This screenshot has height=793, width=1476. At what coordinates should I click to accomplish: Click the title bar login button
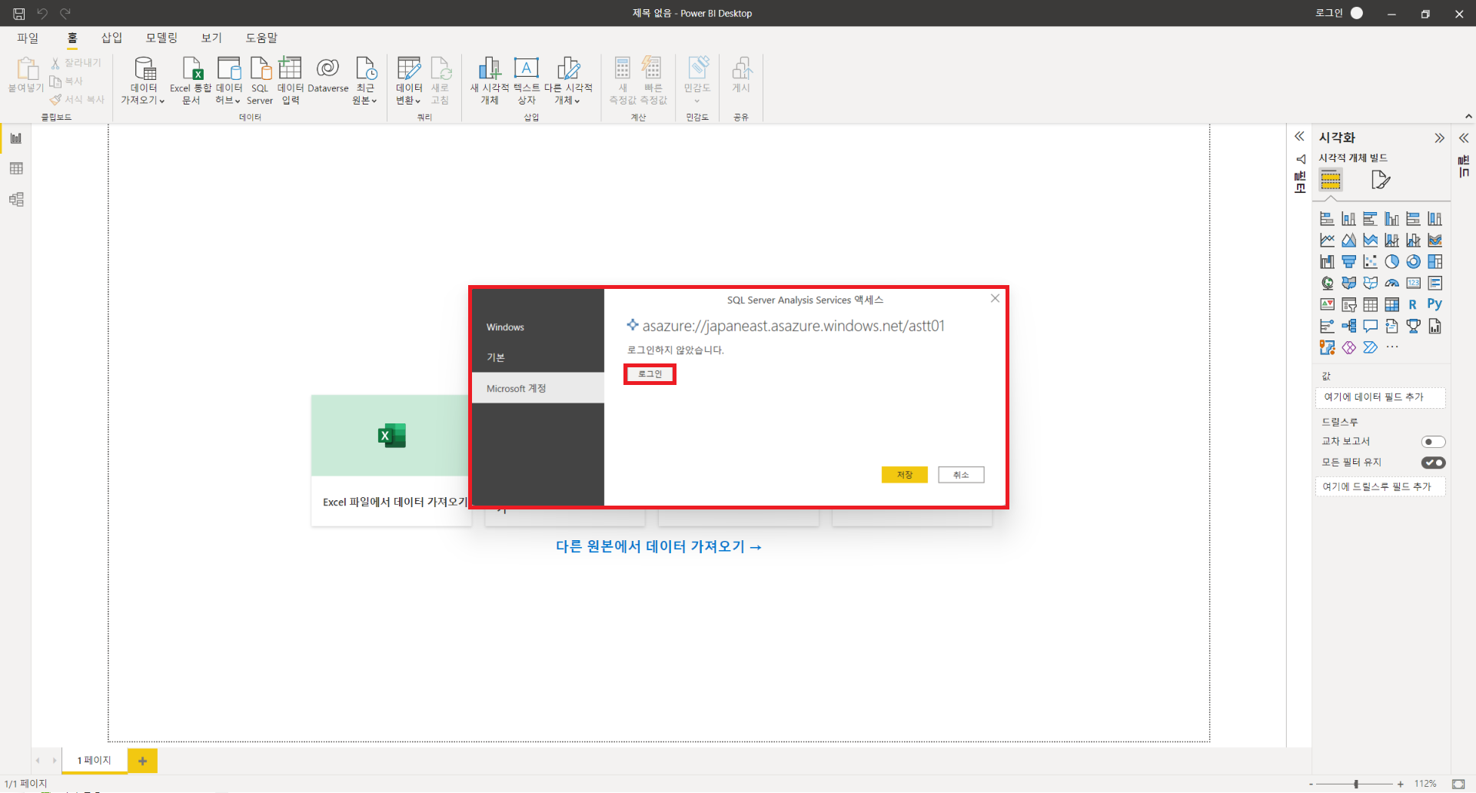click(1339, 13)
